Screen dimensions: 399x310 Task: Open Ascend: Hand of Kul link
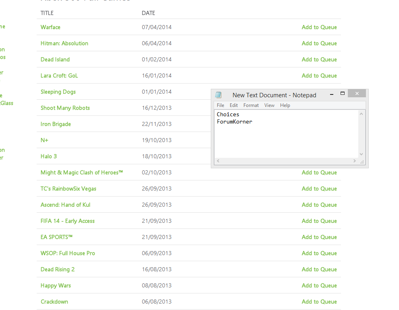coord(65,205)
